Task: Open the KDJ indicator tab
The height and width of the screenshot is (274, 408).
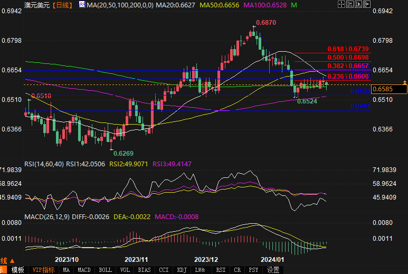Action: coord(182,270)
